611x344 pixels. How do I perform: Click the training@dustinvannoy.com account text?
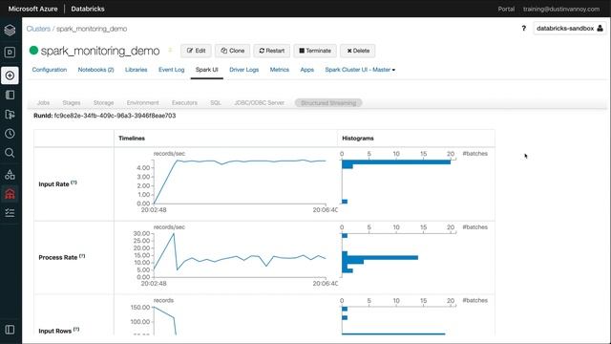pos(561,9)
